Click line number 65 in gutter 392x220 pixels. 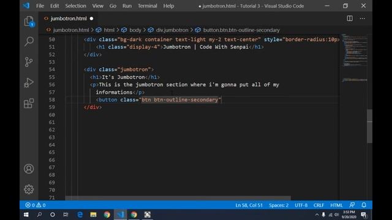51,152
